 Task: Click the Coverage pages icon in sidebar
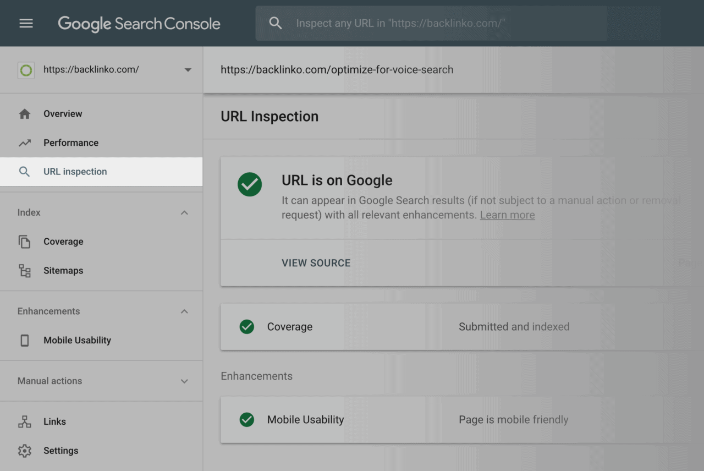(x=24, y=241)
